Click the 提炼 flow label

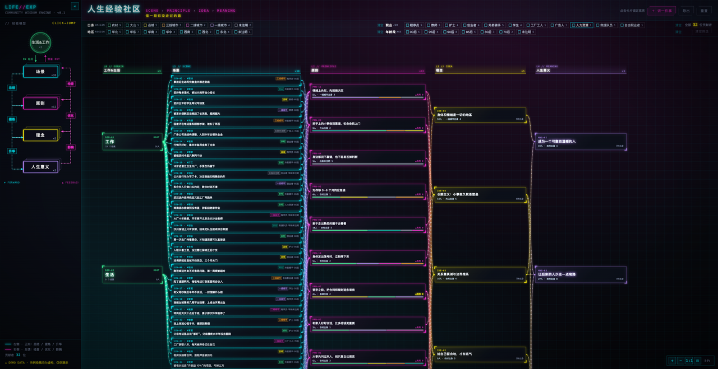tap(12, 119)
